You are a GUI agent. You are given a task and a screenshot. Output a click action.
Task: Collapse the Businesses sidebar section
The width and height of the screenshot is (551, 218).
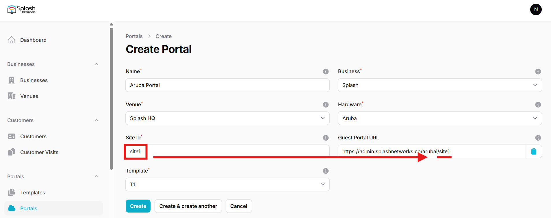tap(97, 64)
